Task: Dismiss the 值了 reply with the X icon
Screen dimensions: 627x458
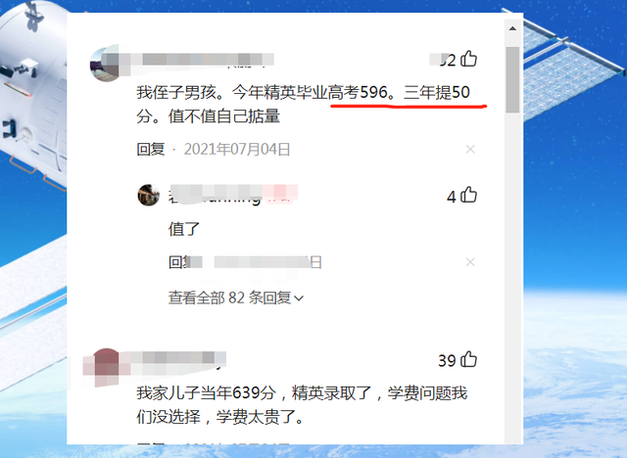Action: click(470, 262)
